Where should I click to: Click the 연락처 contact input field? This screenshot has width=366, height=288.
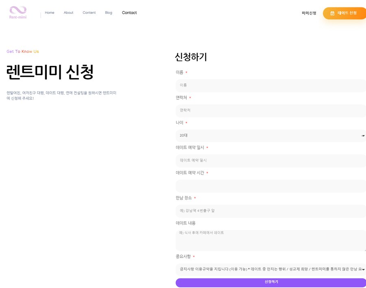270,110
